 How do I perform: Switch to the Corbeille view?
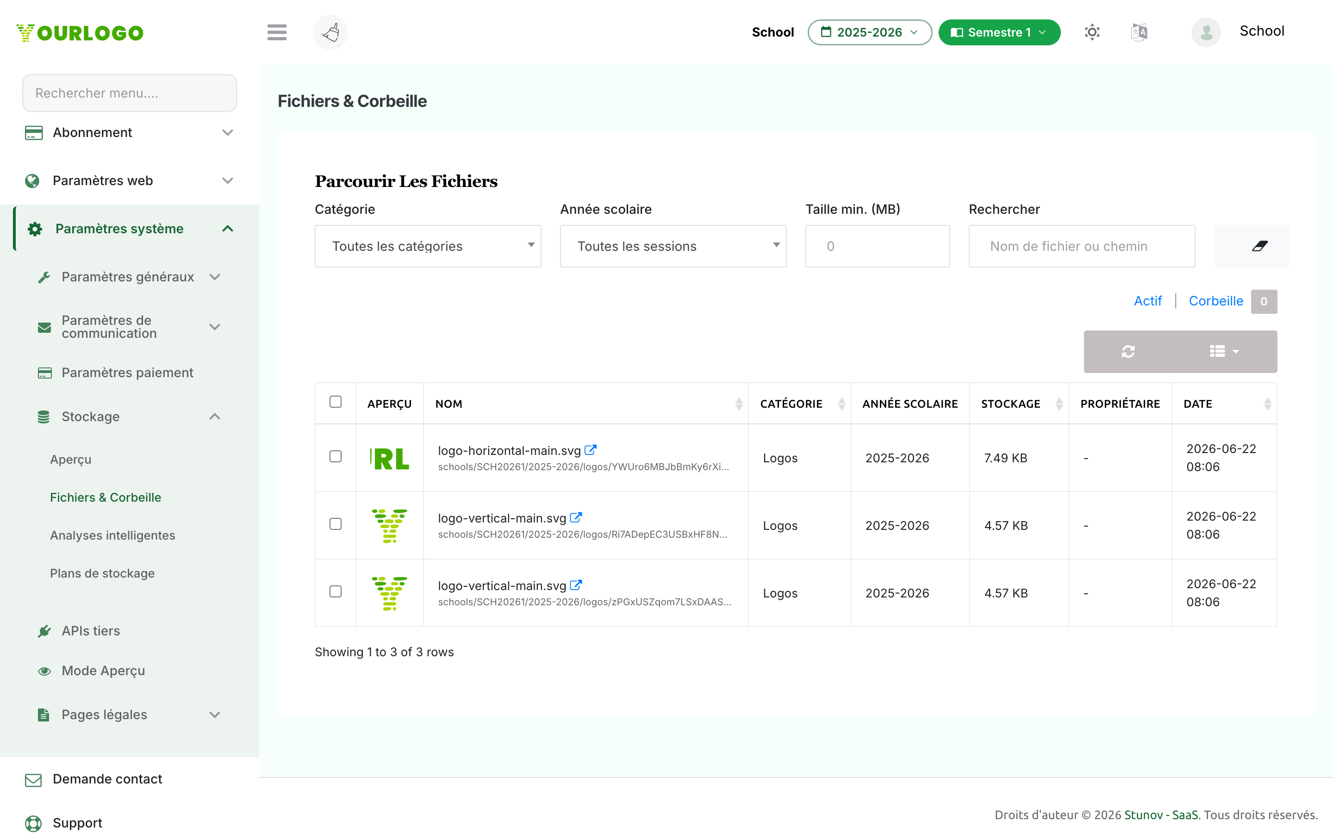pos(1216,301)
